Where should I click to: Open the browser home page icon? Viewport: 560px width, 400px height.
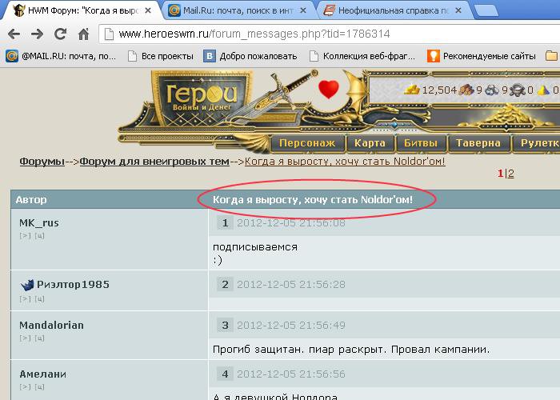(x=83, y=34)
